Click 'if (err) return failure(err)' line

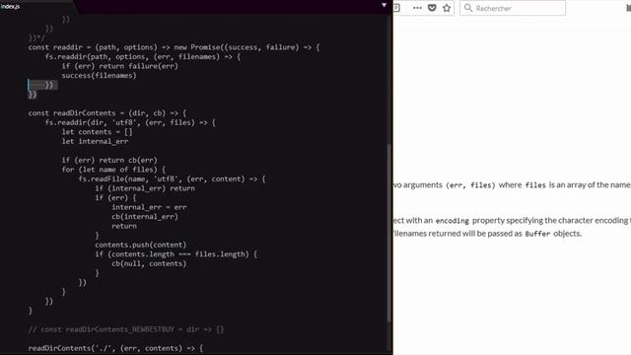pos(120,66)
